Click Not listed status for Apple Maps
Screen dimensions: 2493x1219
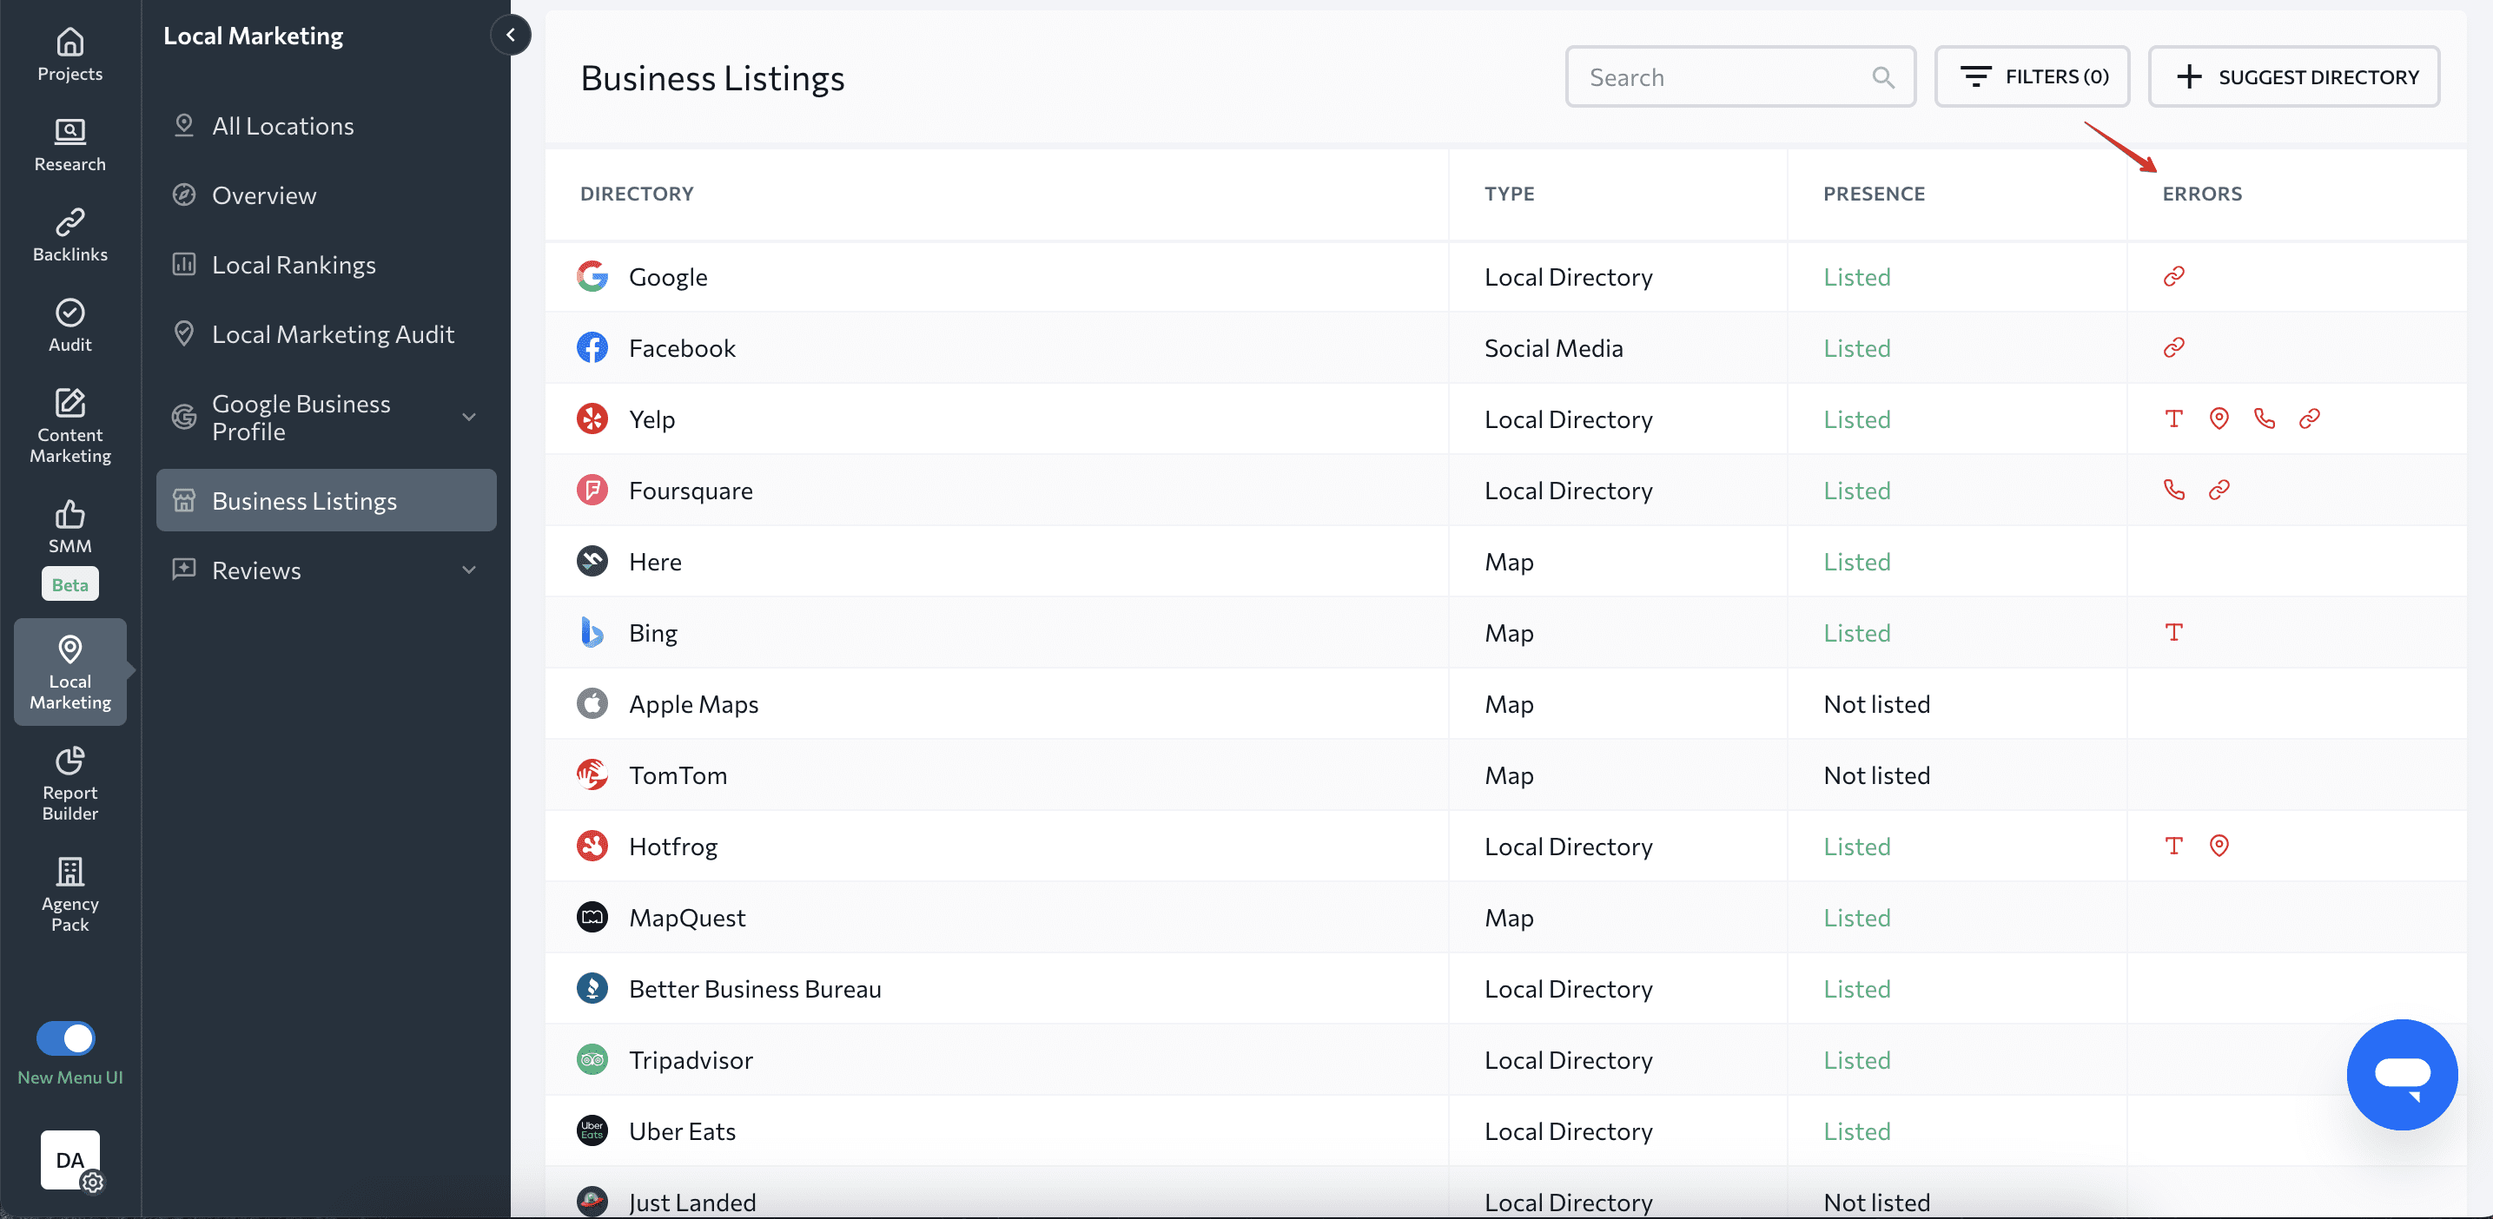pyautogui.click(x=1876, y=704)
